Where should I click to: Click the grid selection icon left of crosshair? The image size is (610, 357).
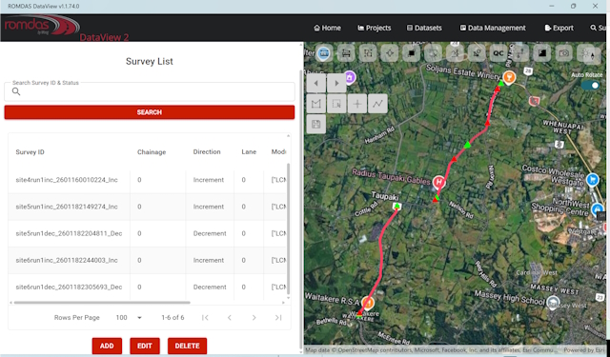point(368,53)
